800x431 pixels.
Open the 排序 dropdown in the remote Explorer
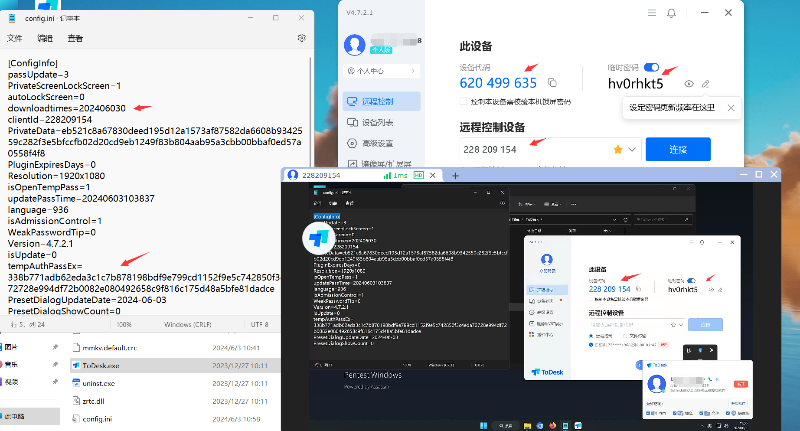tap(527, 204)
